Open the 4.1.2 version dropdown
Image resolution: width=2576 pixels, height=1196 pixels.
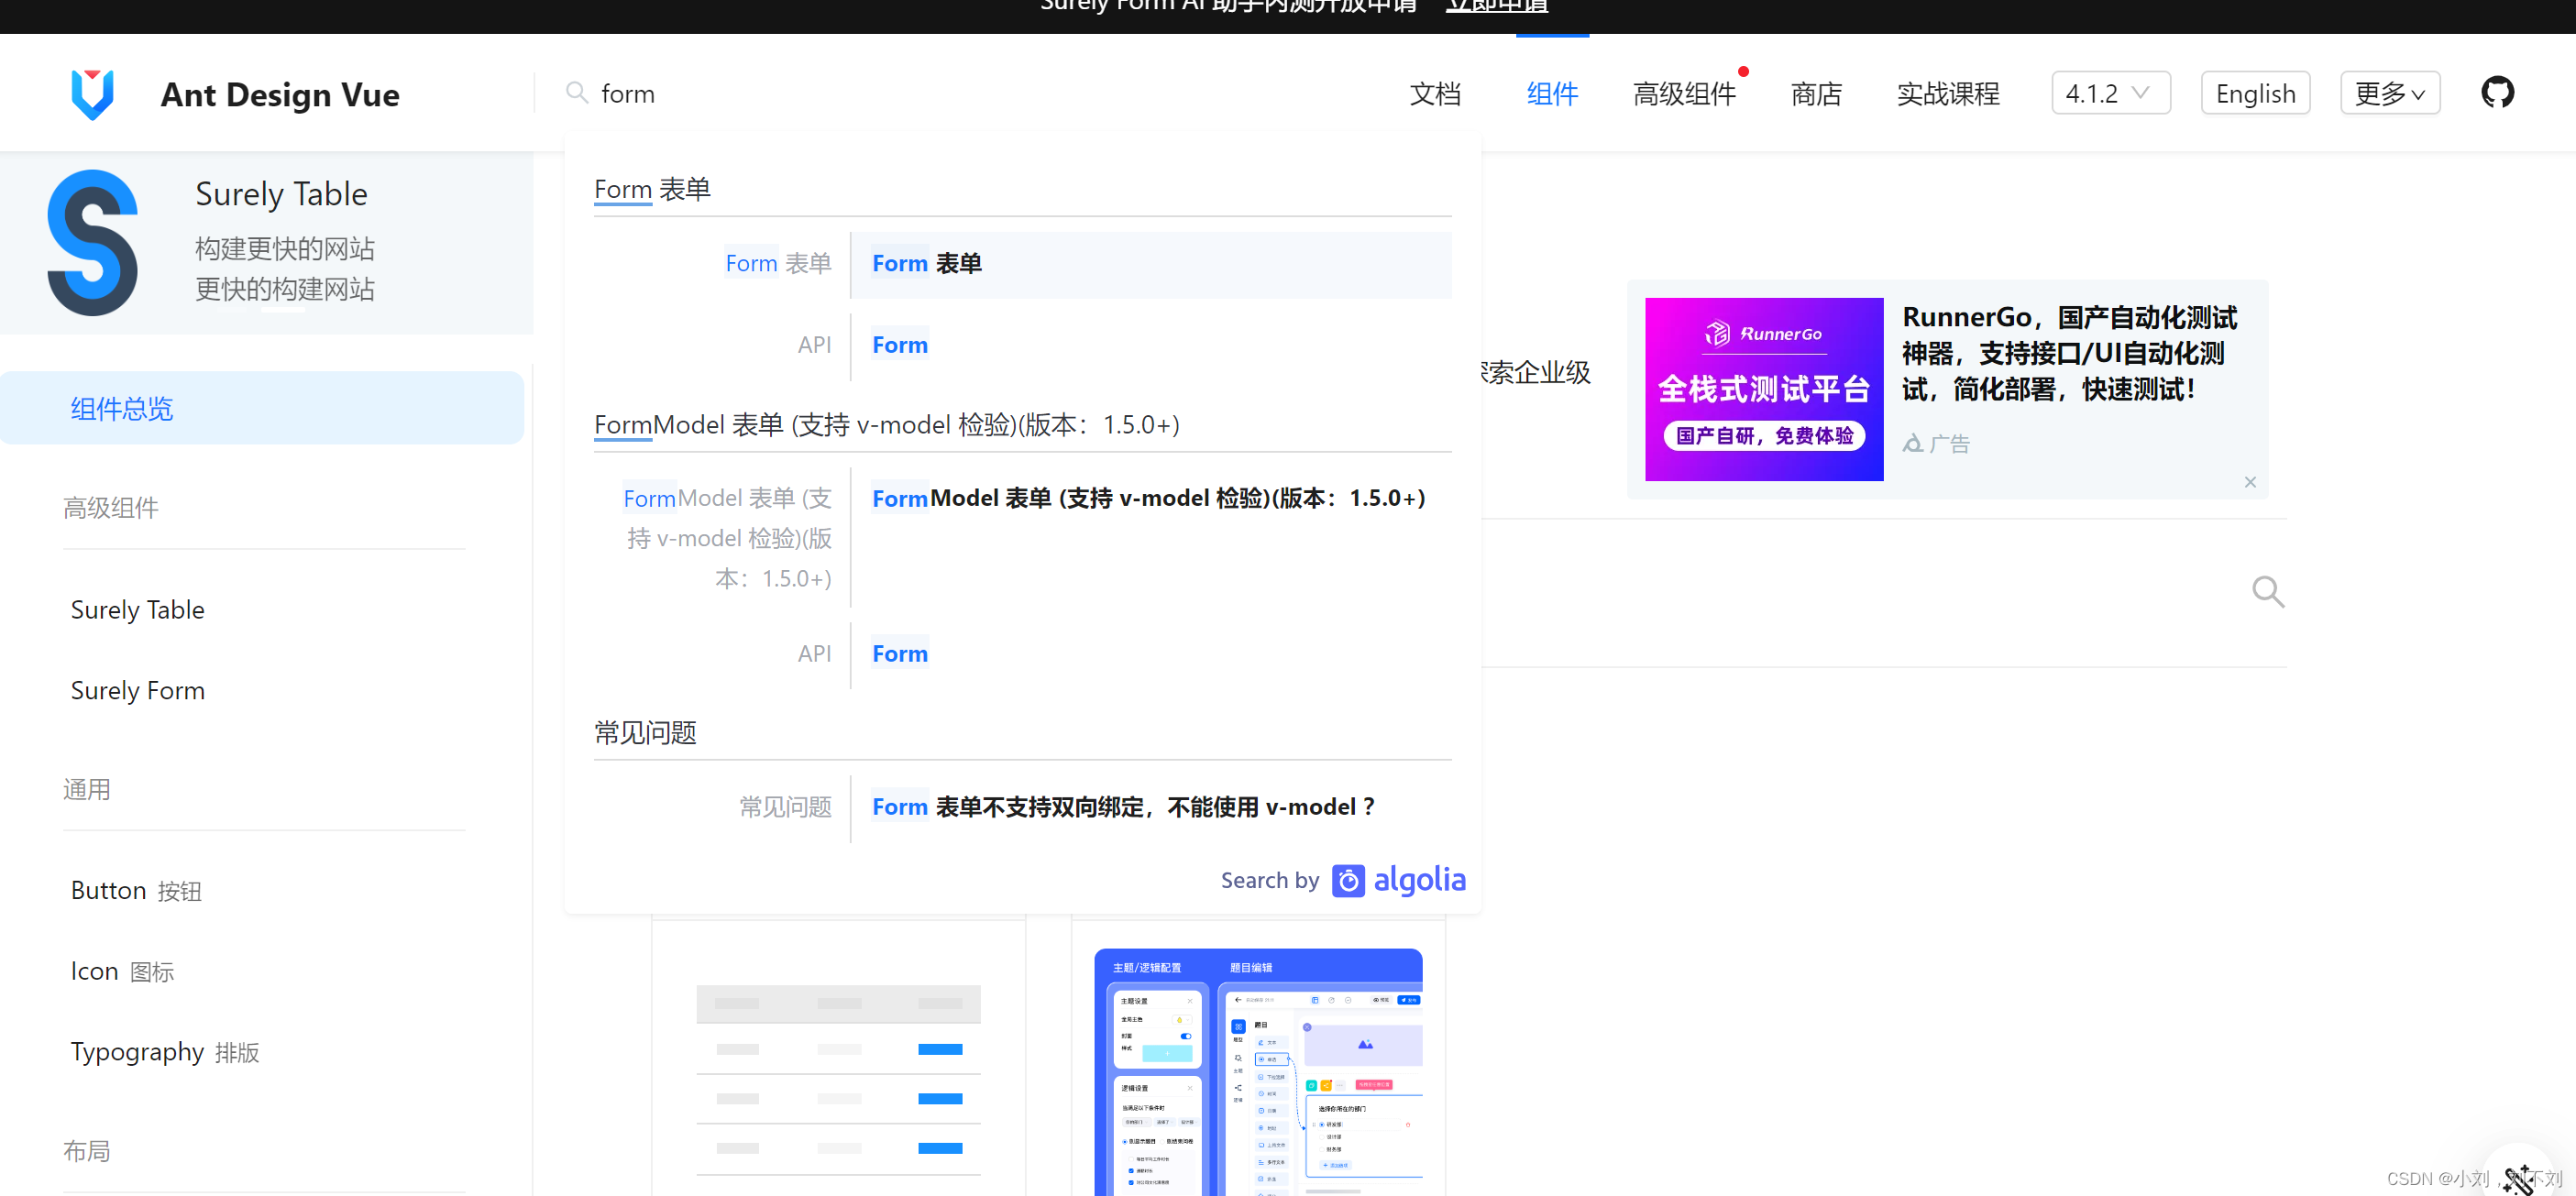pyautogui.click(x=2110, y=92)
